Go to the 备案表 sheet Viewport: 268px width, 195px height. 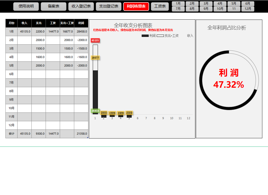(54, 6)
